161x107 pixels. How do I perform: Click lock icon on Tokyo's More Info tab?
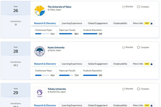point(152,23)
